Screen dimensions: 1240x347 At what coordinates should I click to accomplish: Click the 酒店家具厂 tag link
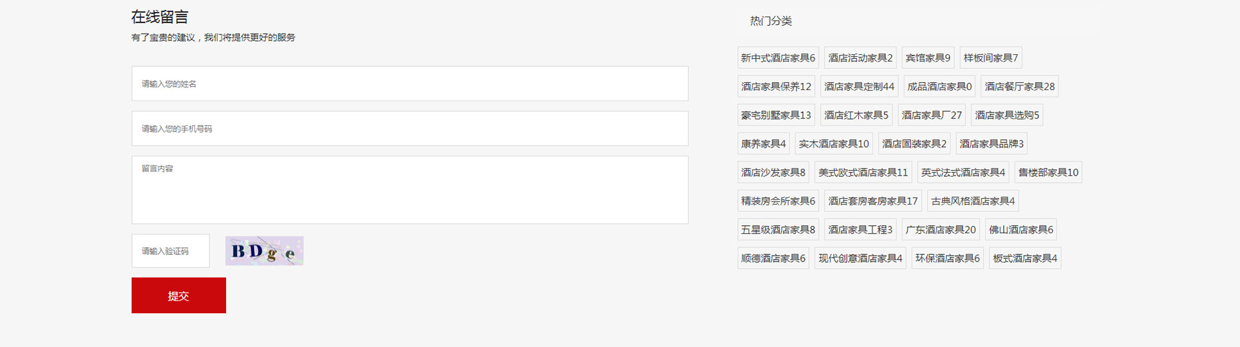[932, 115]
